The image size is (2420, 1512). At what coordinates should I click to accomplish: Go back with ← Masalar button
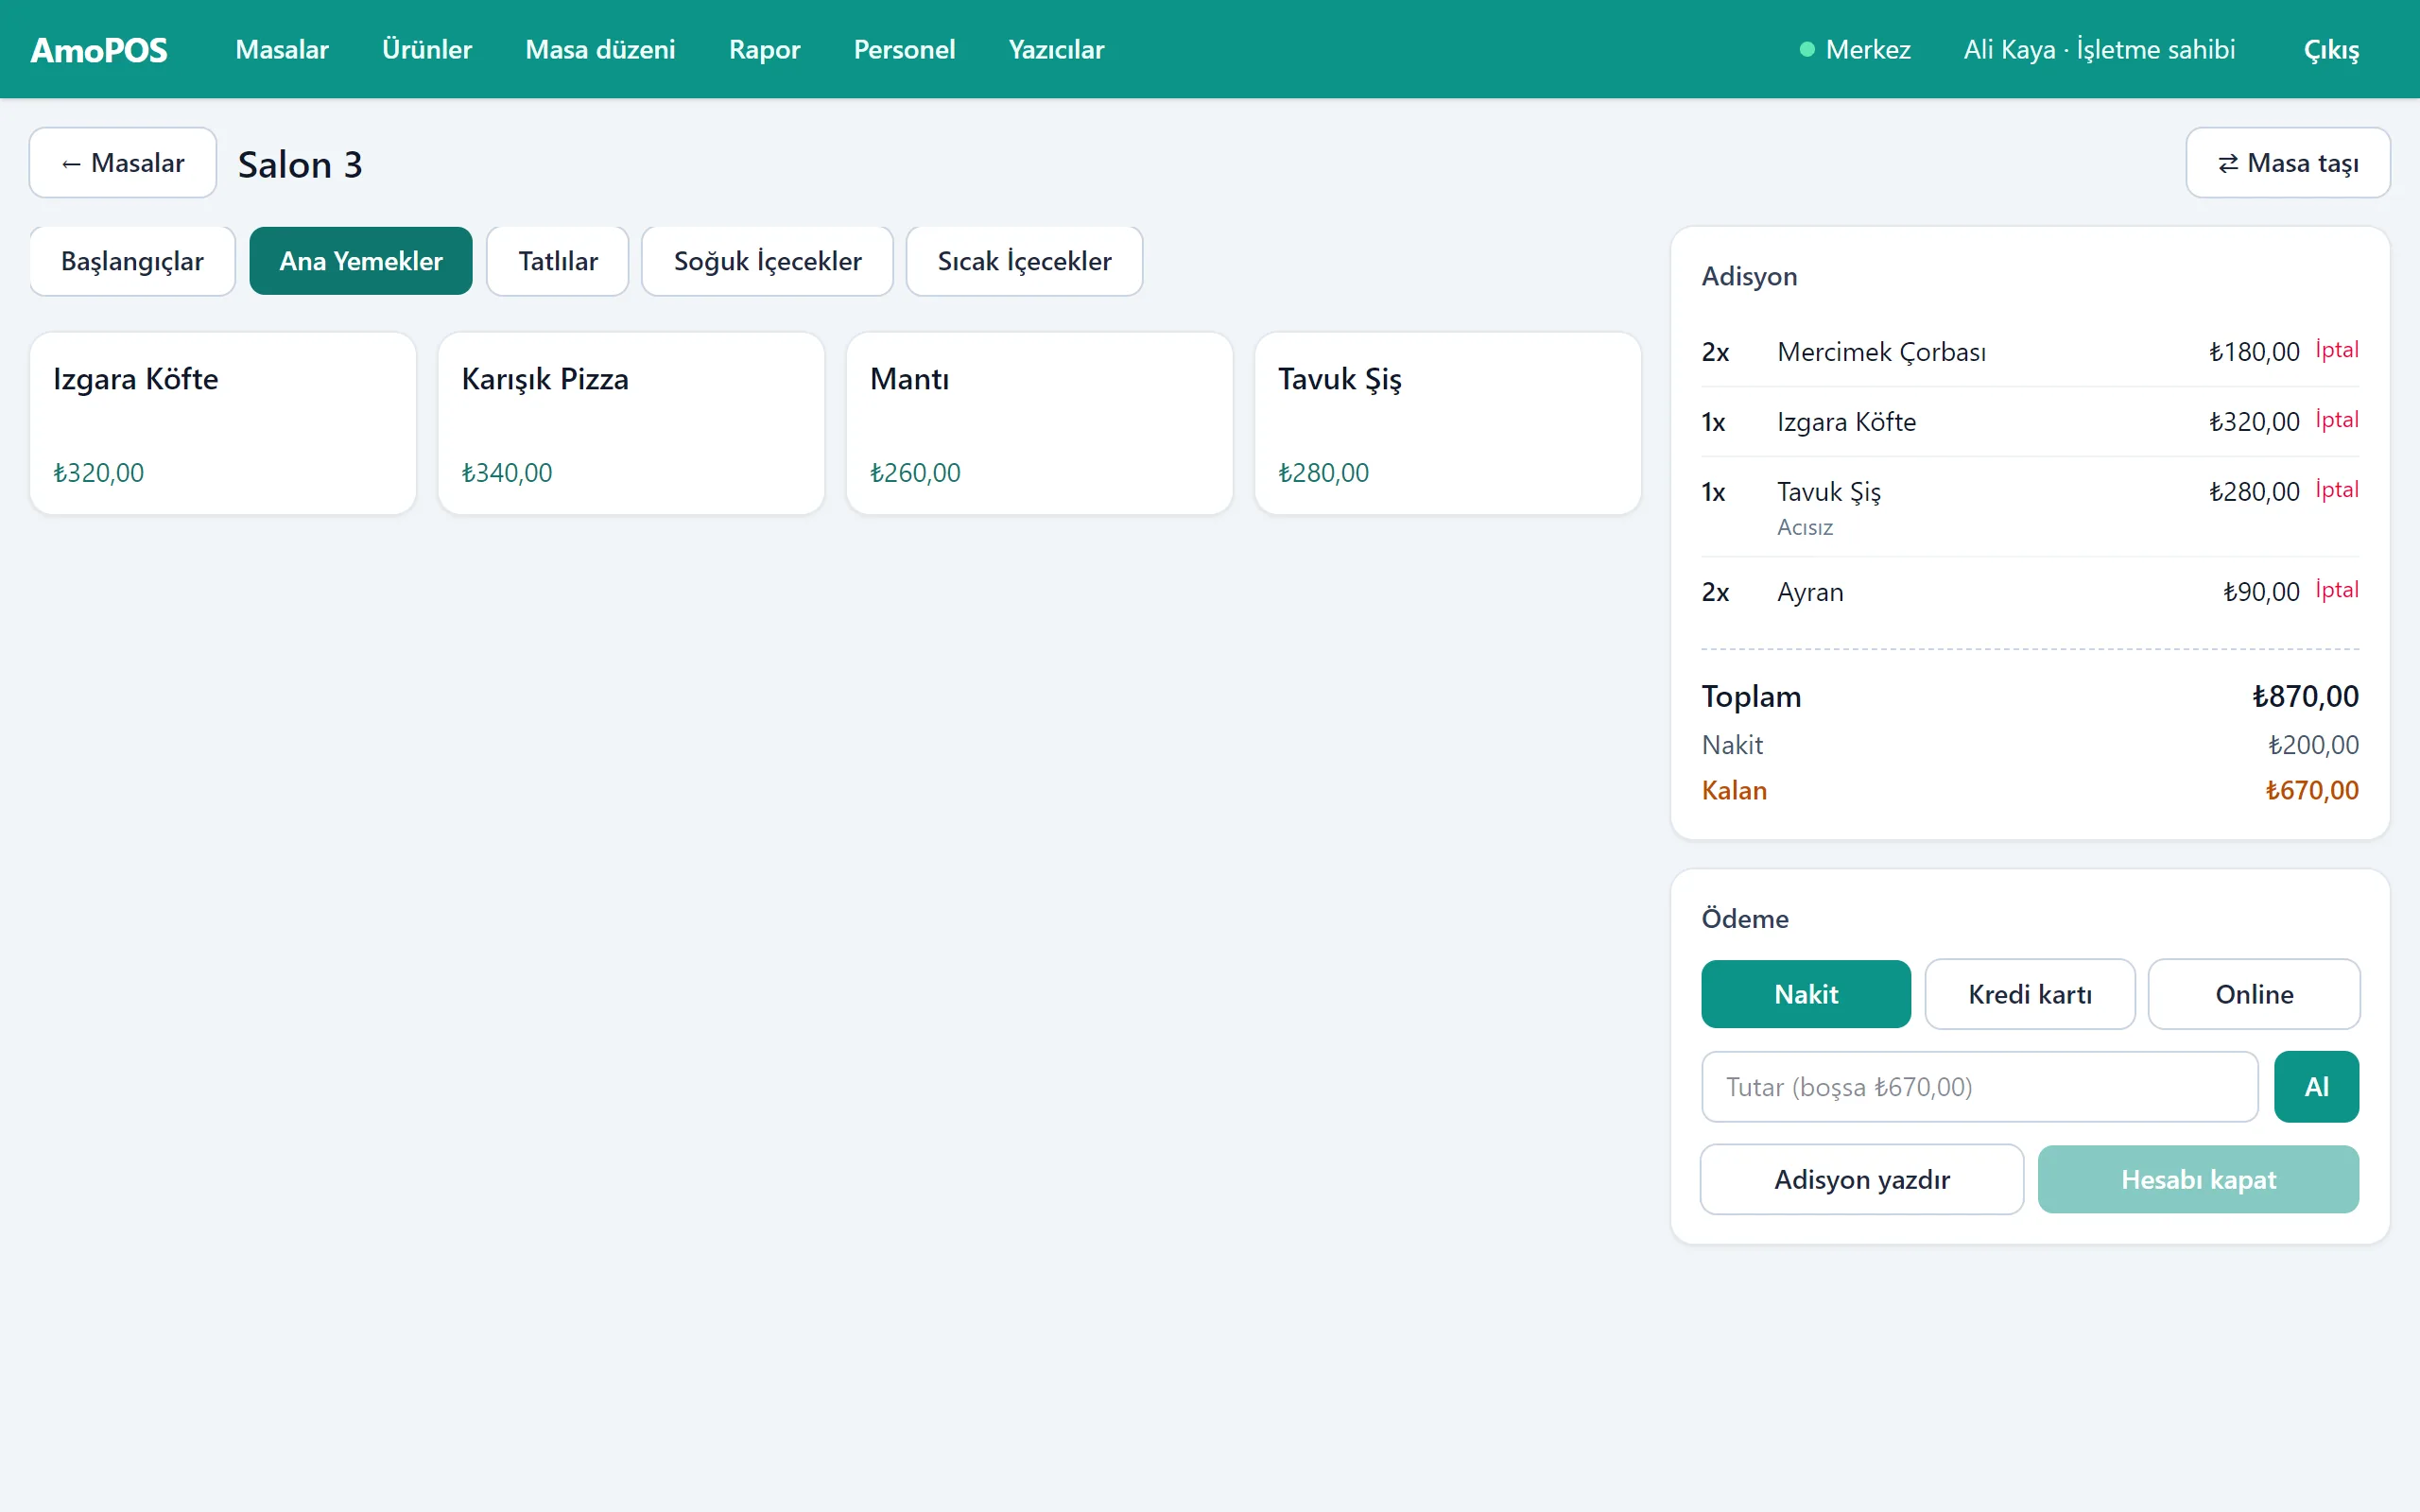pos(123,162)
